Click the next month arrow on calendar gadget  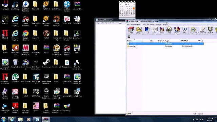click(134, 4)
